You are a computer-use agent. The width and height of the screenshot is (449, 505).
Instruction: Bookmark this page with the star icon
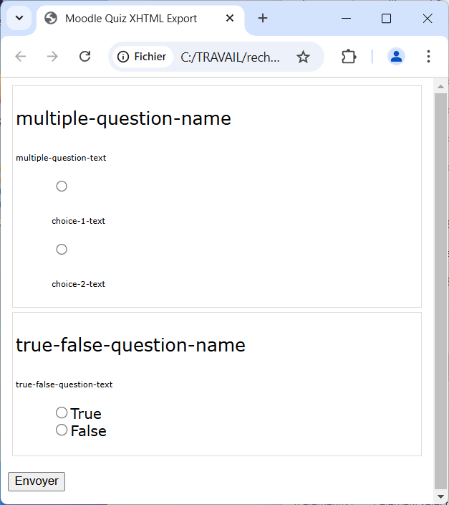pyautogui.click(x=303, y=57)
